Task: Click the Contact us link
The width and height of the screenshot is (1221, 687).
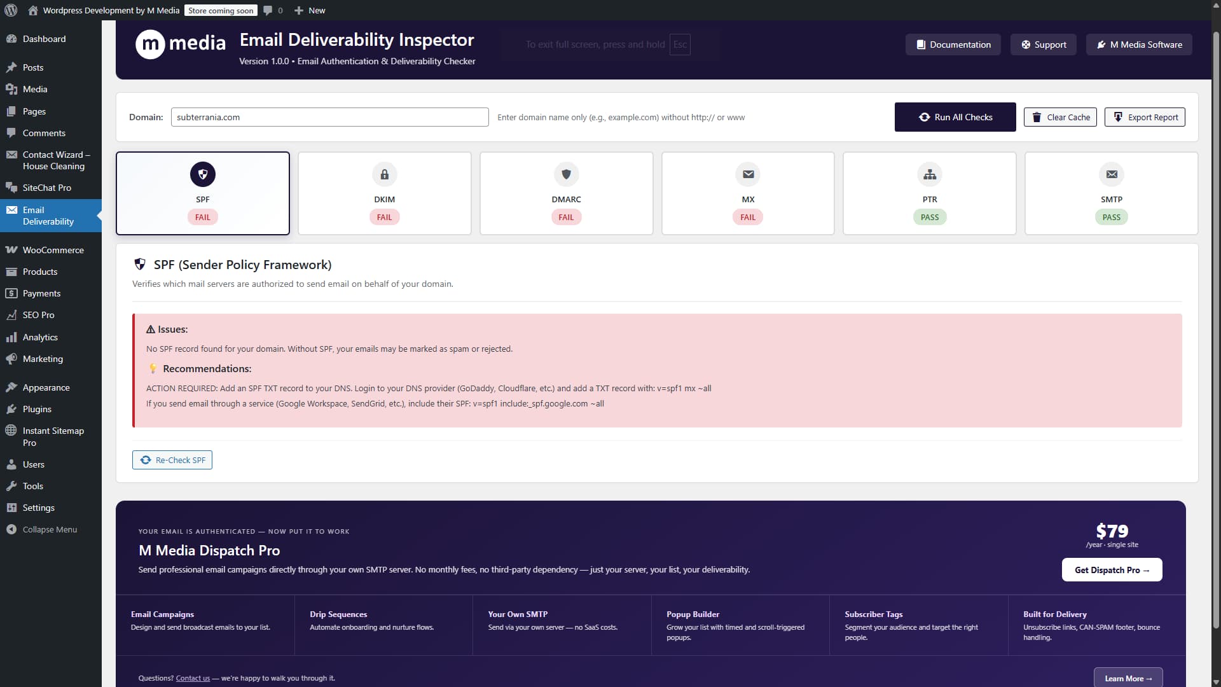Action: point(193,678)
